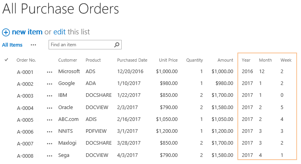Click the magnifier search icon
This screenshot has height=164, width=301.
[x=117, y=45]
